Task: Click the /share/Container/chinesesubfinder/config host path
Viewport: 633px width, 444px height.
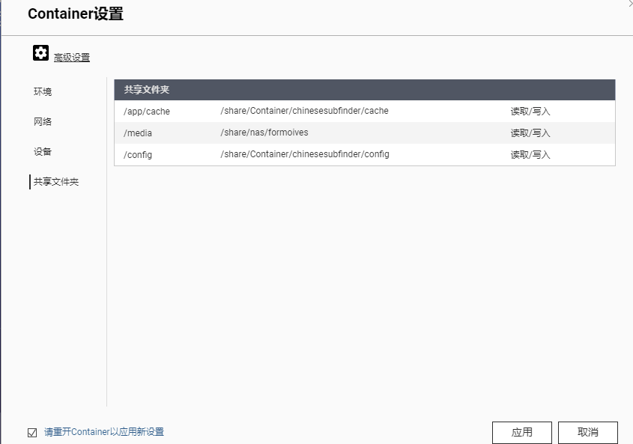Action: [305, 154]
